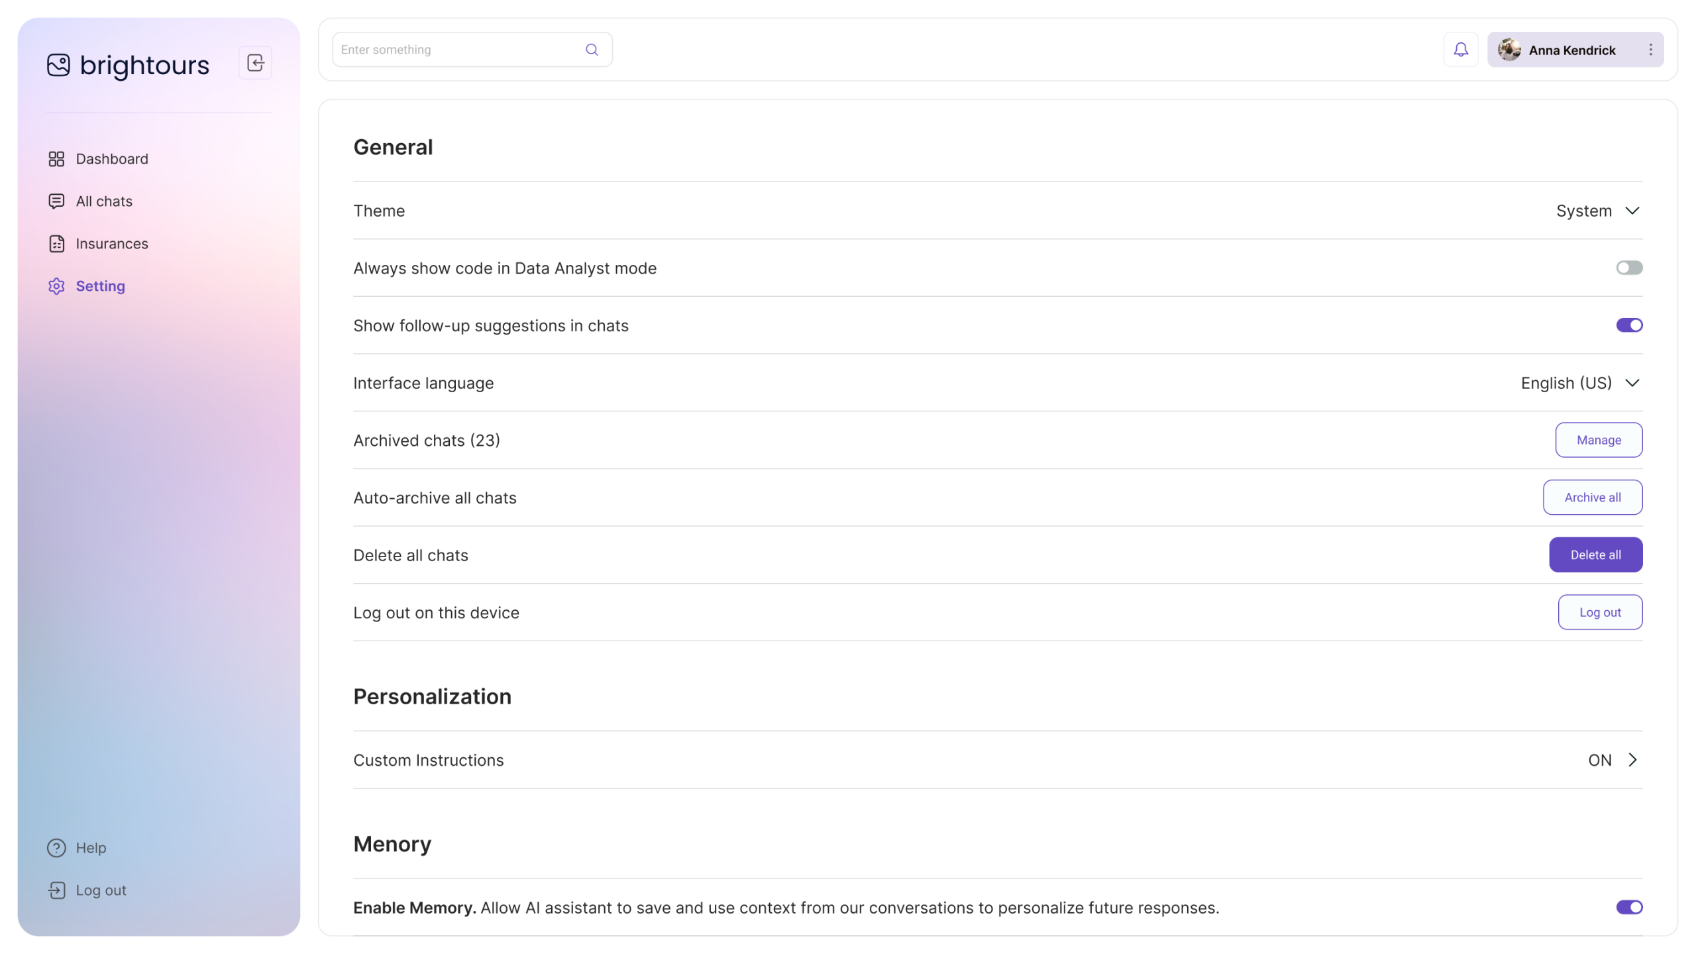Click the Help question mark icon
1696x954 pixels.
pyautogui.click(x=56, y=847)
